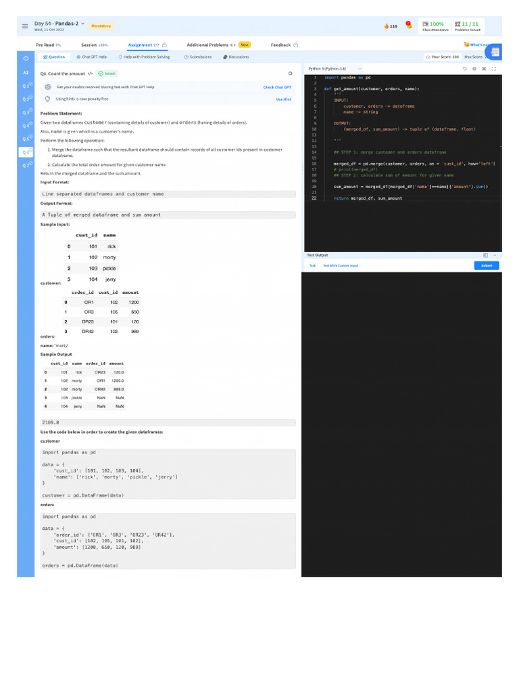
Task: Go to question Q1 in sidebar
Action: point(26,85)
